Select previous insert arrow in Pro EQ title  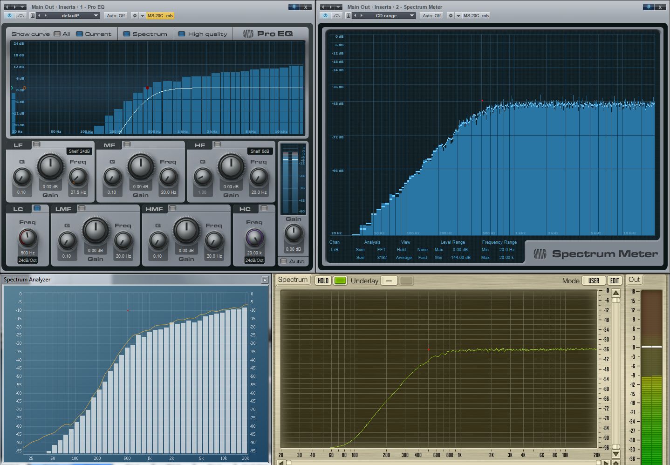pyautogui.click(x=7, y=7)
